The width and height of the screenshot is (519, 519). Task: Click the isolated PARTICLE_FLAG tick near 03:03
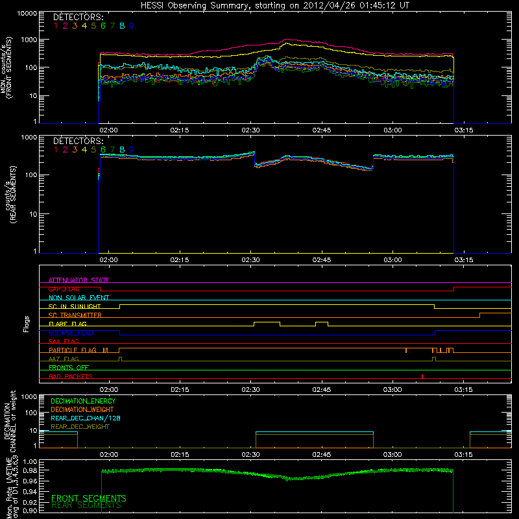406,350
